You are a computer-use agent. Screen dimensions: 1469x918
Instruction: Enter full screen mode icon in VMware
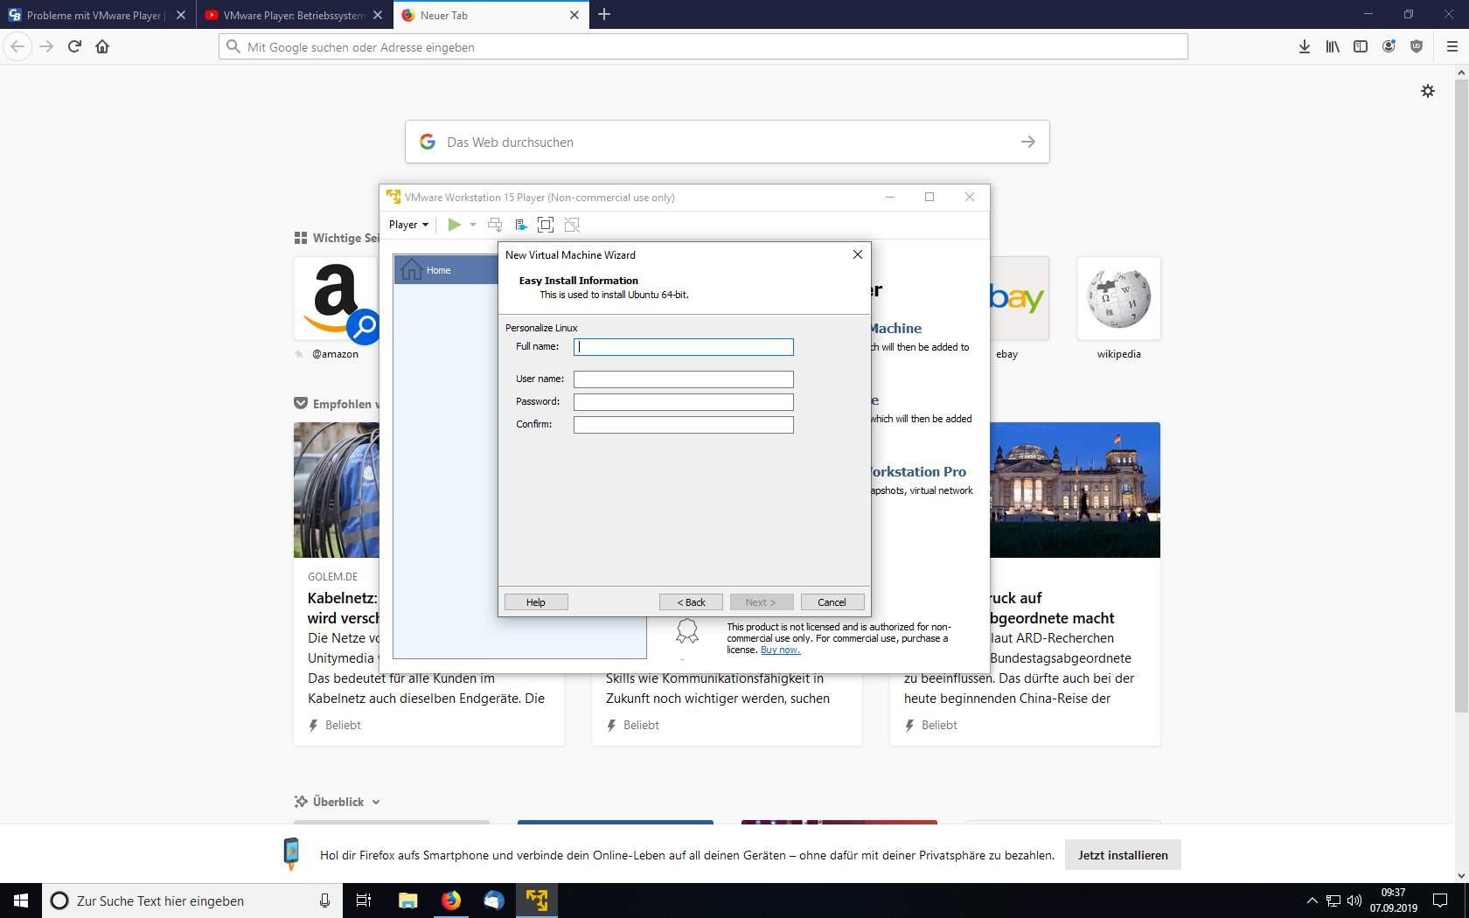point(546,225)
